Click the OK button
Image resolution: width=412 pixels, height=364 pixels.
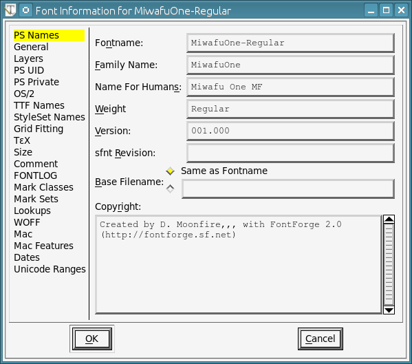(x=92, y=339)
